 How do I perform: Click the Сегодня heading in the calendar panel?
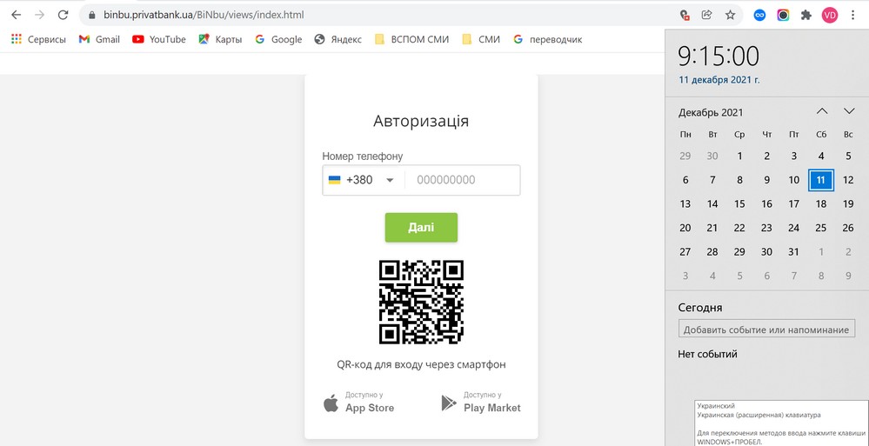700,308
